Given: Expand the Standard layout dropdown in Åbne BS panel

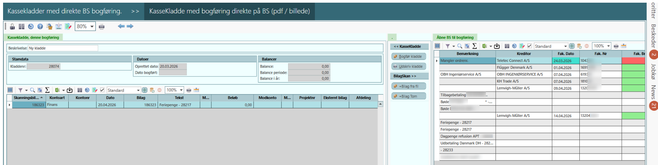Looking at the screenshot, I should pyautogui.click(x=565, y=46).
